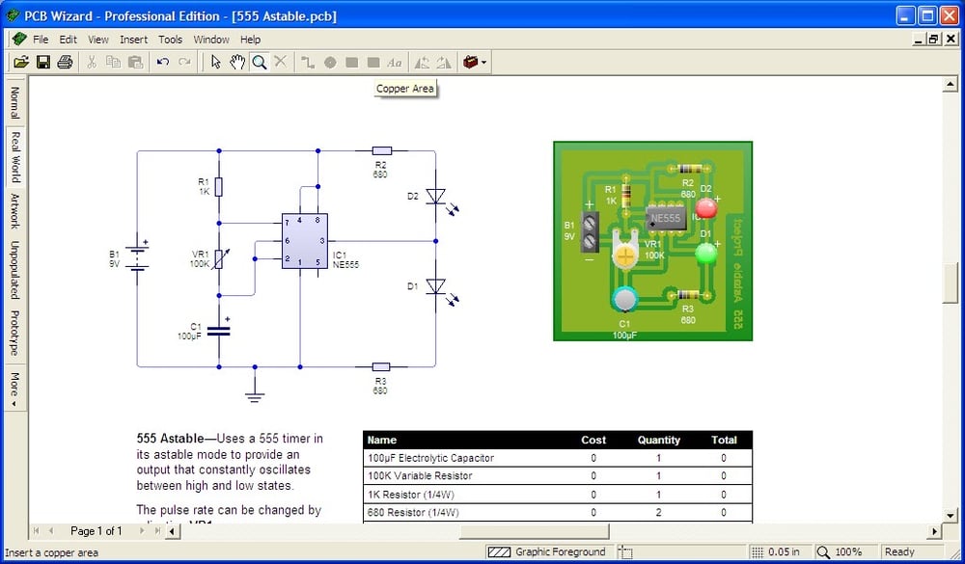This screenshot has height=564, width=965.
Task: Select the Track drawing tool
Action: pos(308,62)
